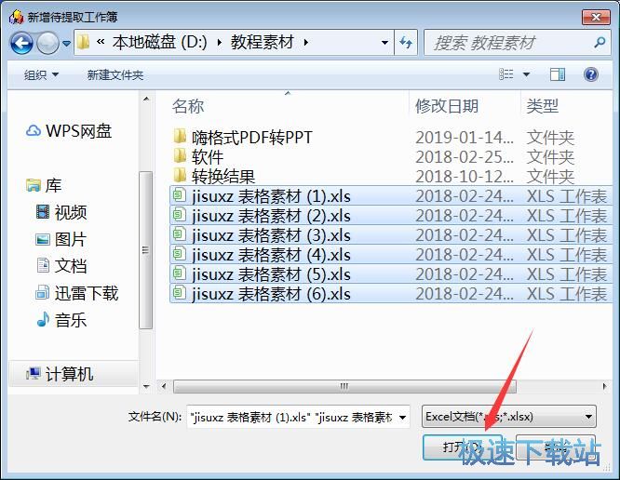Screen dimensions: 620x480
Task: Select the 视频 library icon
Action: coord(43,212)
